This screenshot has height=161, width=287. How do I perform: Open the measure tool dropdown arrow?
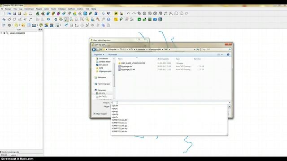[37, 25]
